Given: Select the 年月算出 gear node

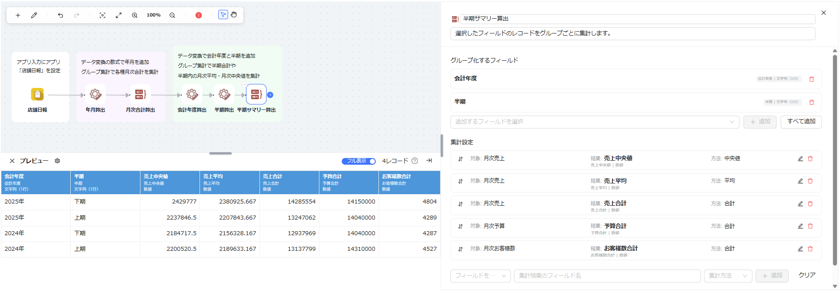Looking at the screenshot, I should tap(95, 95).
